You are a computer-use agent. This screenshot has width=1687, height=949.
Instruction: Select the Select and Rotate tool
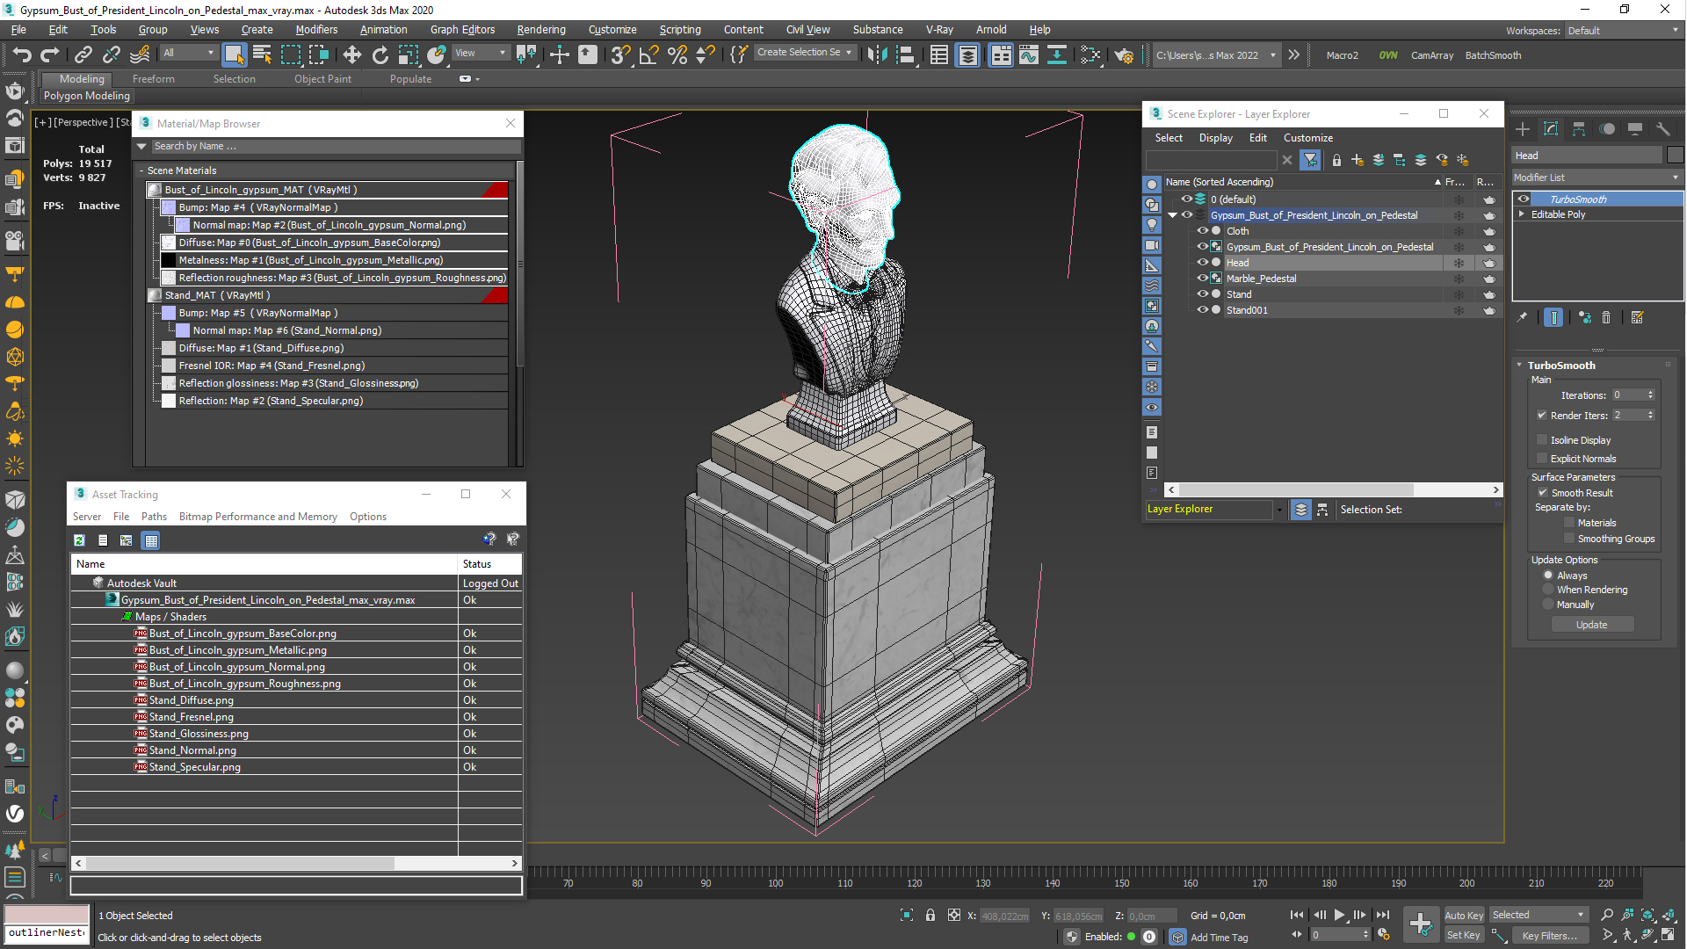click(380, 55)
